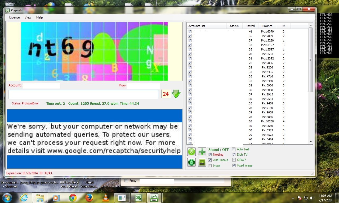The width and height of the screenshot is (339, 203).
Task: Uncheck the account row with Pic:16079
Action: click(190, 31)
